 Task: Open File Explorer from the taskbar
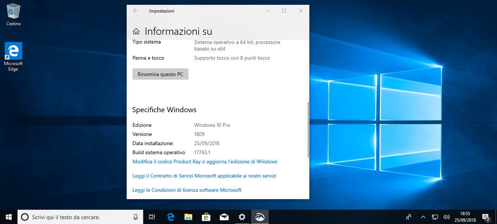188,217
